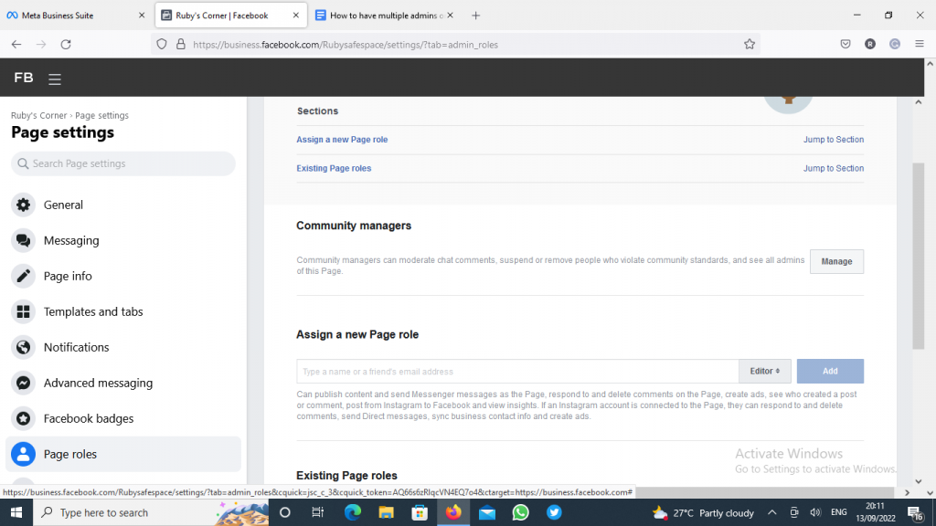
Task: Open the volume control in system tray
Action: point(815,512)
